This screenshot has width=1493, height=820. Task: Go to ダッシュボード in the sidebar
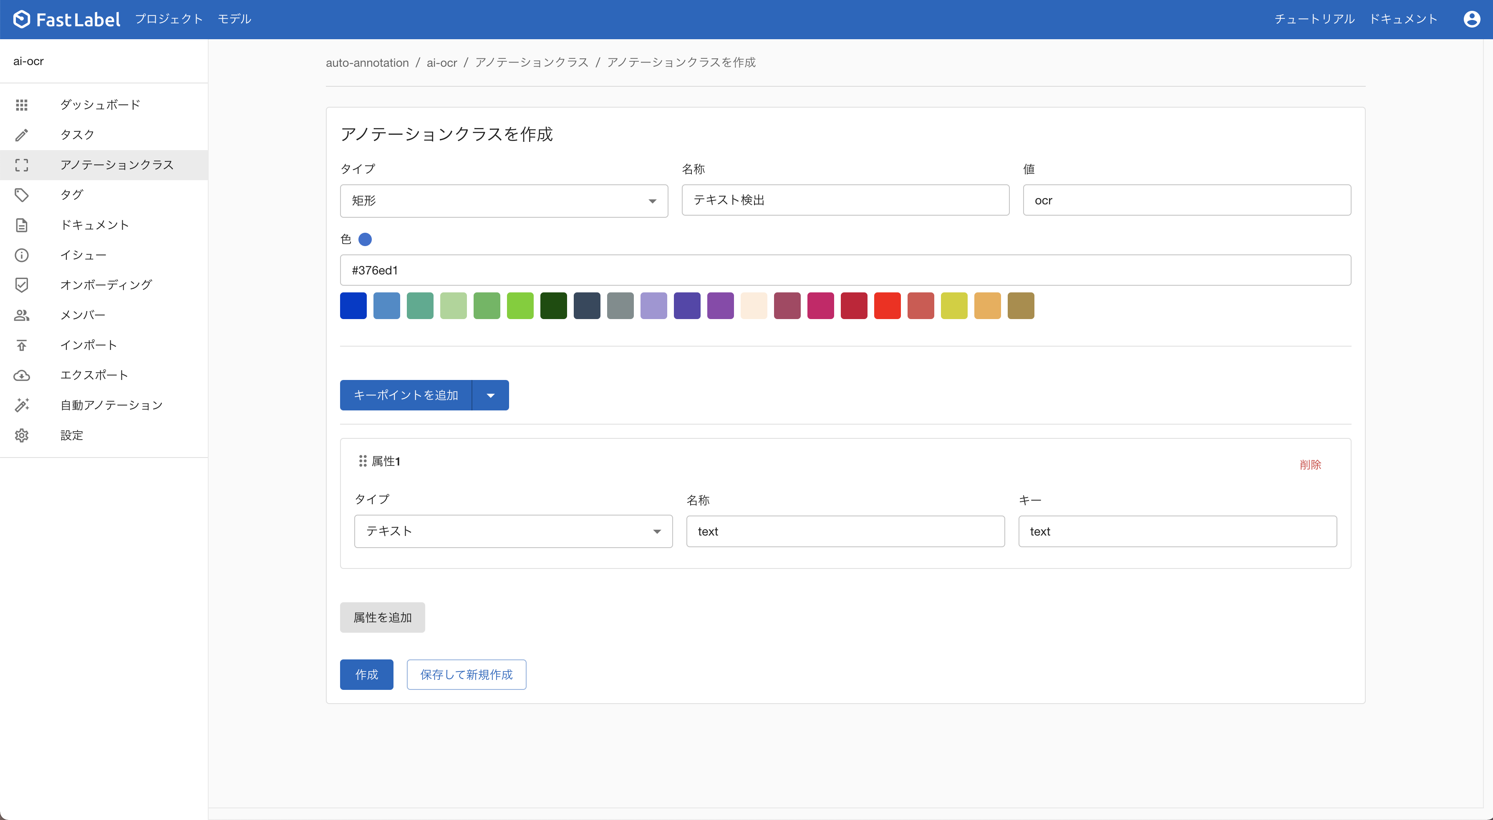coord(104,105)
